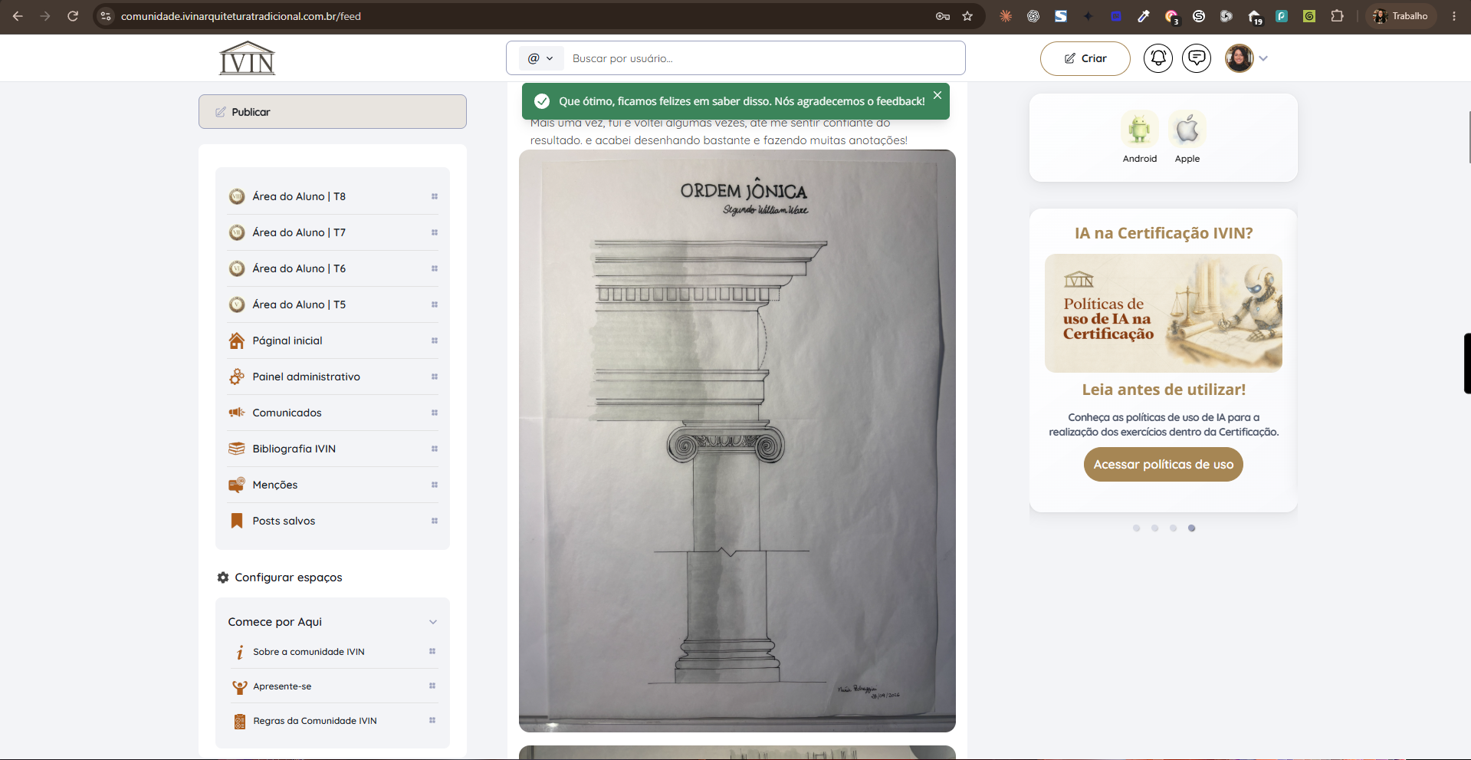Click the browser address bar URL
Screen dimensions: 1471x760
tap(241, 16)
